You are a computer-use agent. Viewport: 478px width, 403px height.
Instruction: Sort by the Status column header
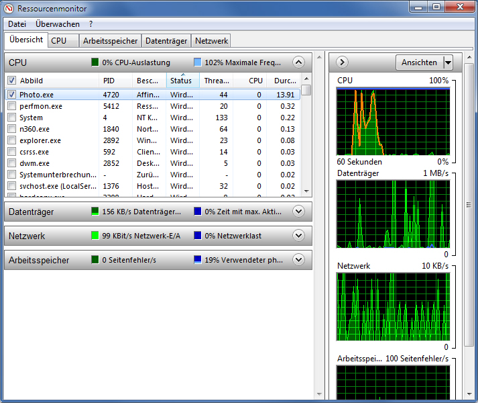coord(183,81)
